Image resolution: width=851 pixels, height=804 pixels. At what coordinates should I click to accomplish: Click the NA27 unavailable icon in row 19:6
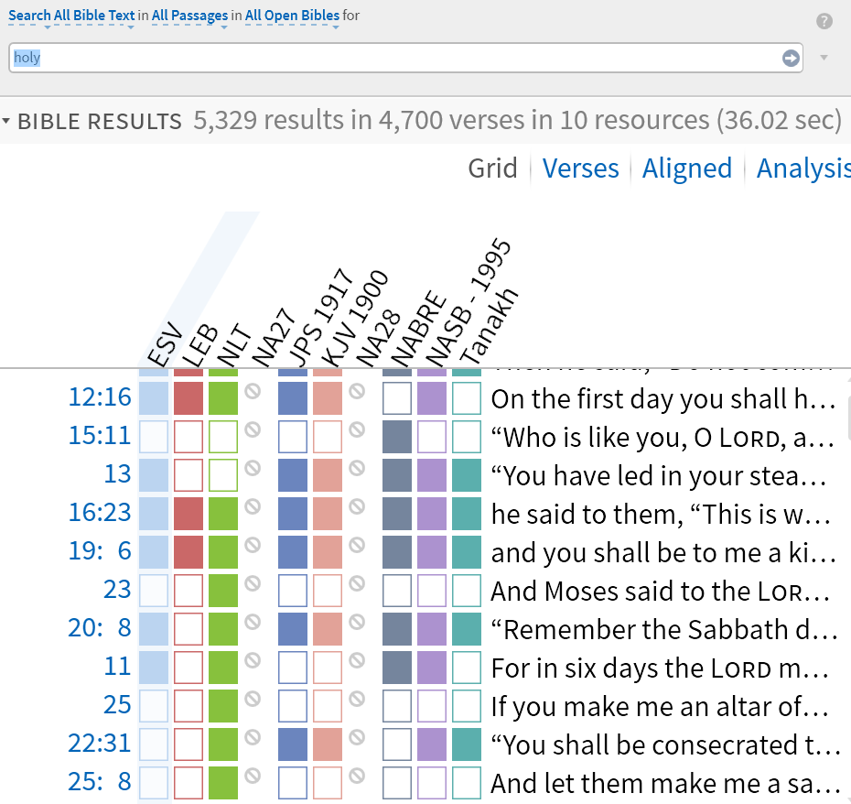tap(253, 546)
